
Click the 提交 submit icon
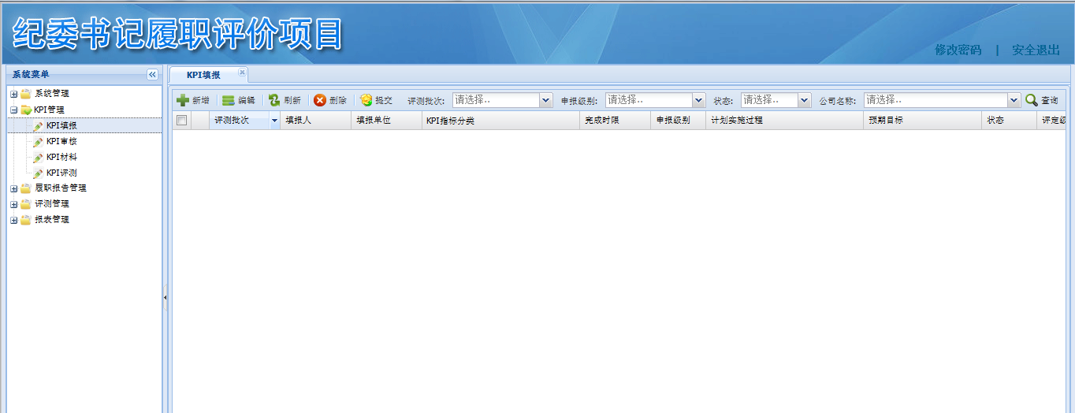click(366, 100)
